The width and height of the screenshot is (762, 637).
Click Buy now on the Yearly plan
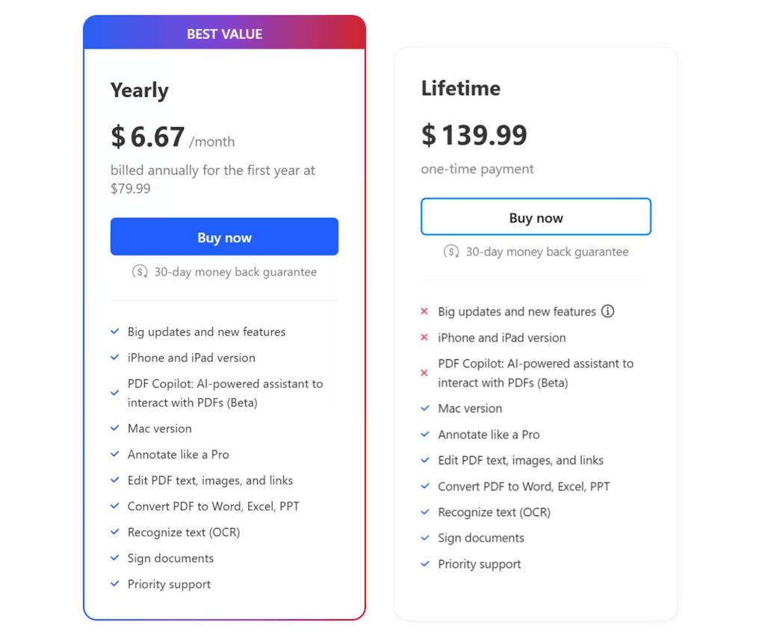tap(224, 237)
